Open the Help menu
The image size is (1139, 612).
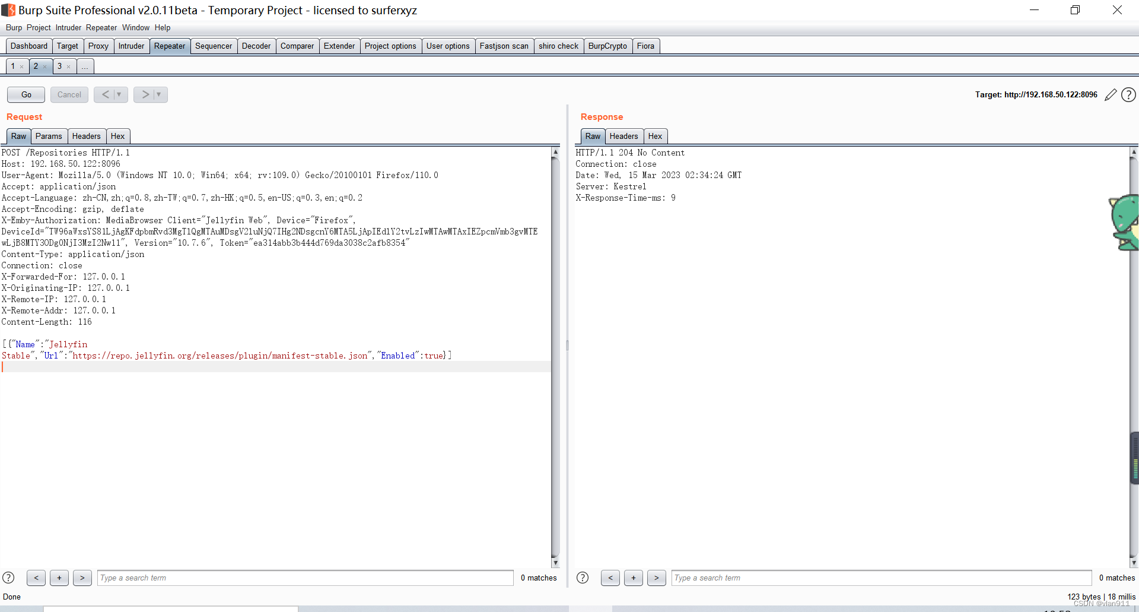163,28
